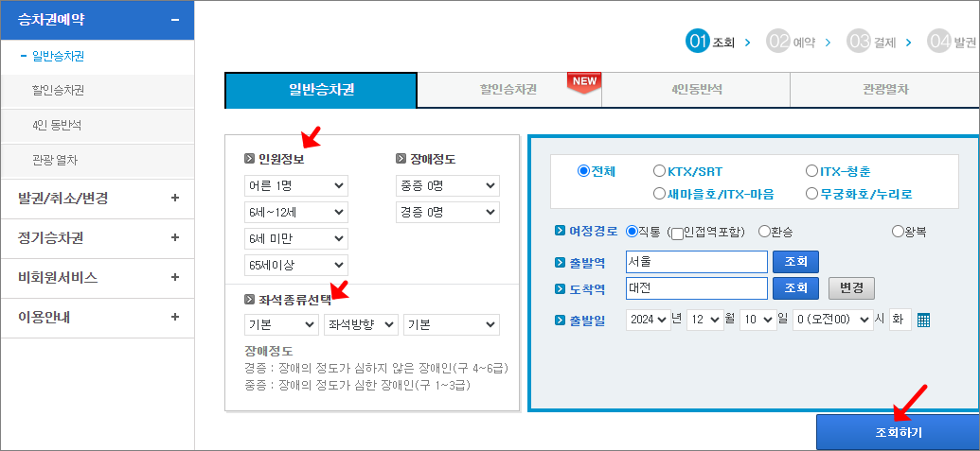The width and height of the screenshot is (980, 451).
Task: Click step 01 조회 in progress bar
Action: (x=710, y=43)
